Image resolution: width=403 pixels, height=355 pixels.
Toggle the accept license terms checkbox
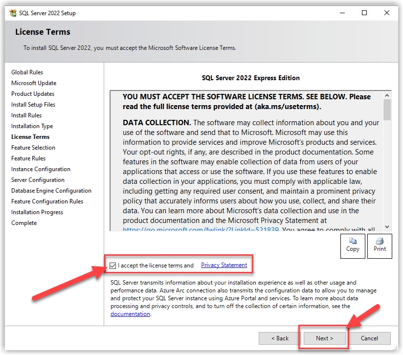click(112, 266)
